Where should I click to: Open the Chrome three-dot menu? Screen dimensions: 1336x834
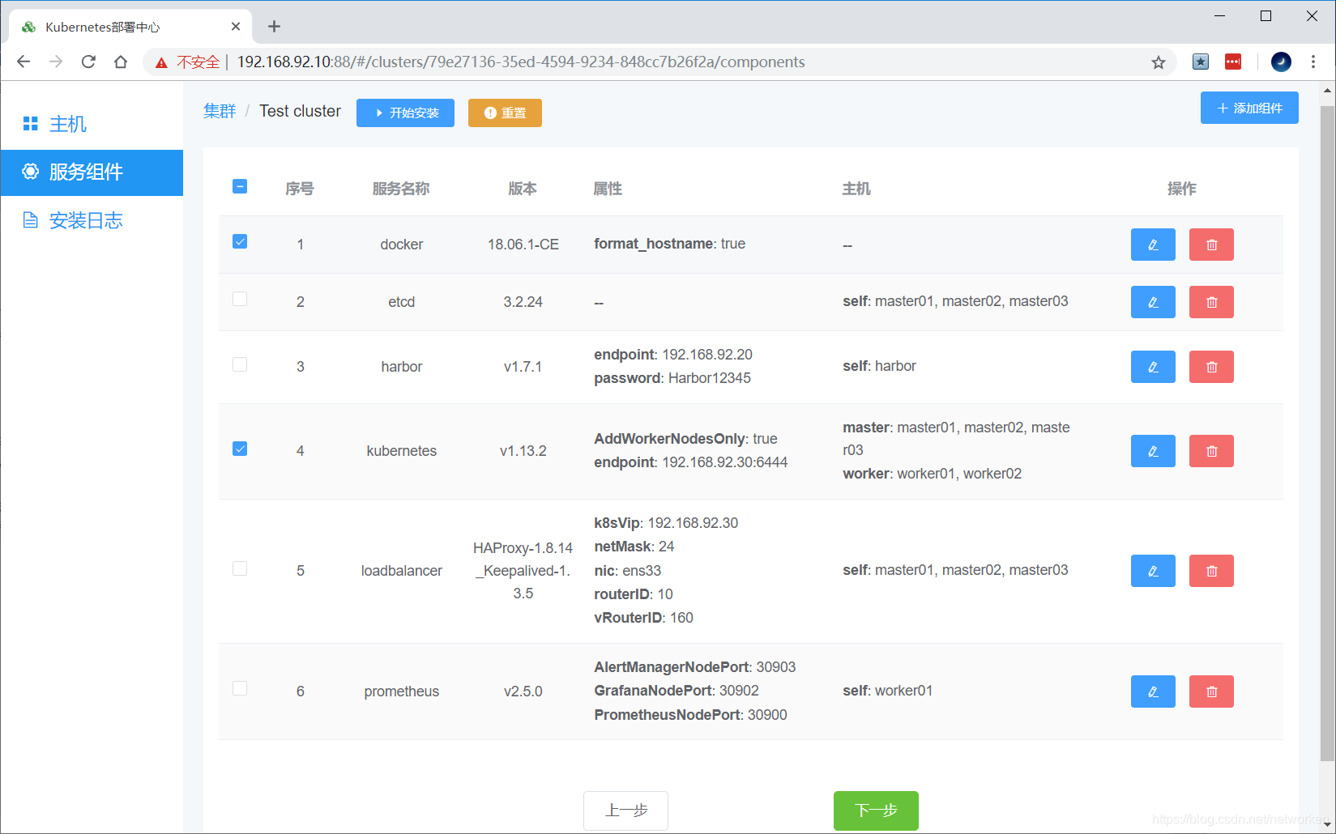(1313, 62)
